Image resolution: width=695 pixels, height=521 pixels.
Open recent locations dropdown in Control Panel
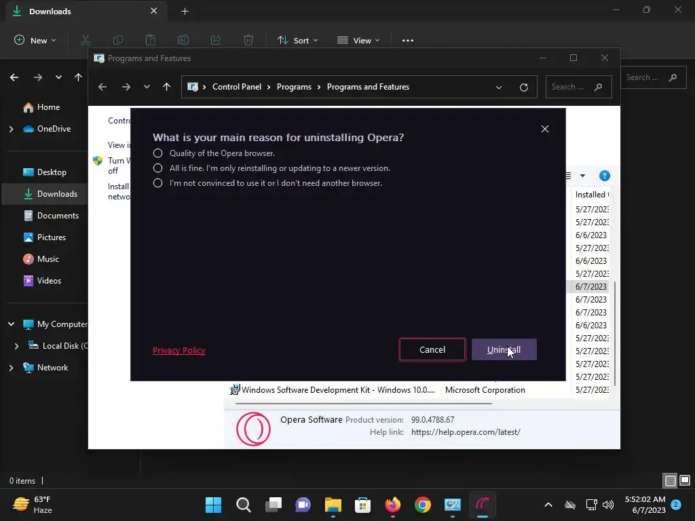[147, 87]
